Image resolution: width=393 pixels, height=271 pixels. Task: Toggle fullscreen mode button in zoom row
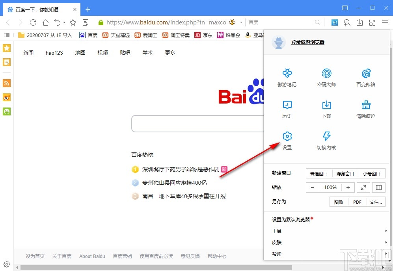pos(363,187)
